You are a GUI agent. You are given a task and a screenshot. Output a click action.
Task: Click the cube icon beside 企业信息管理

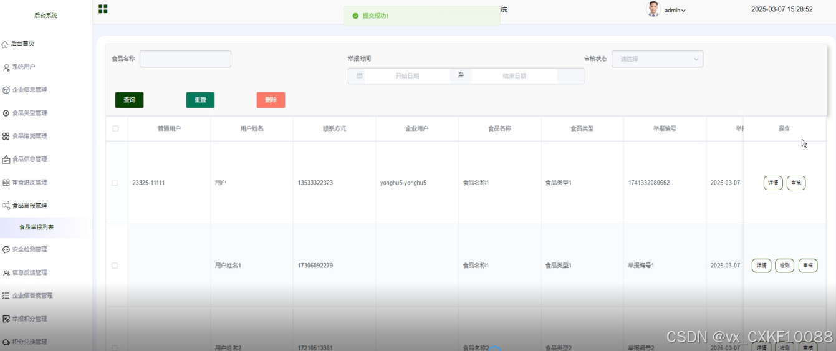[6, 90]
